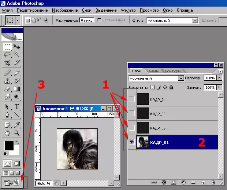
Task: Delete layer with trash icon
Action: tap(213, 182)
